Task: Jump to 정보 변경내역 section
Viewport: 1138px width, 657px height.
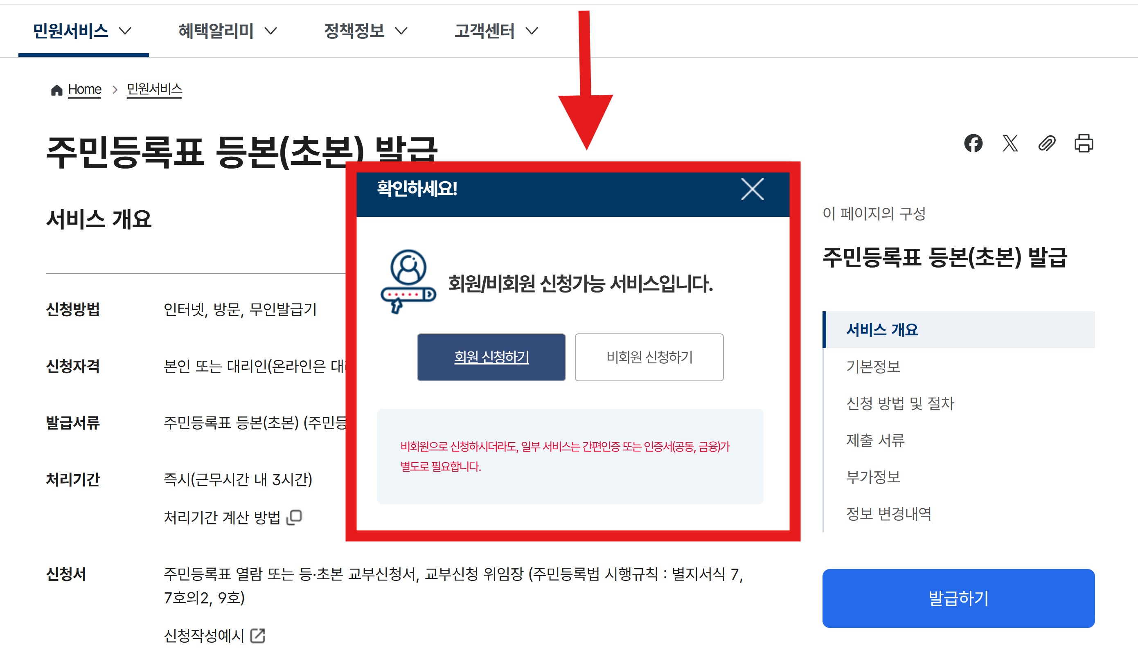Action: pos(888,513)
